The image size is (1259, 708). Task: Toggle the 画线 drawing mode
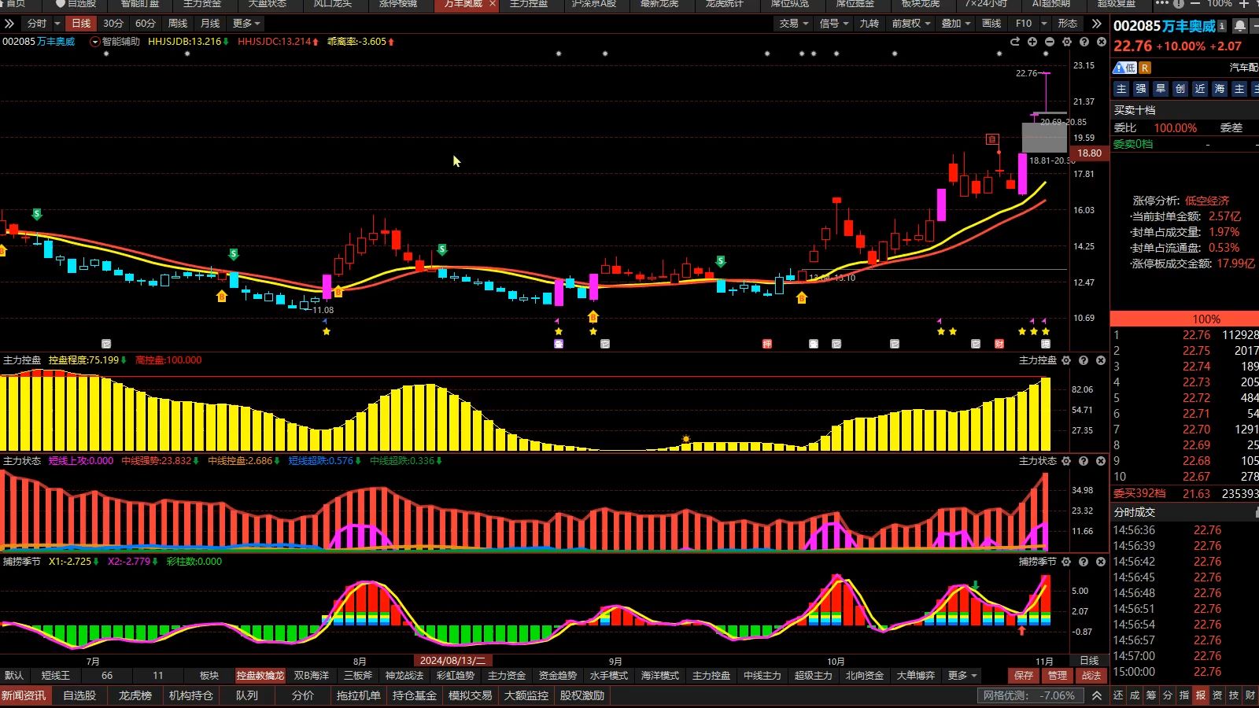coord(991,24)
